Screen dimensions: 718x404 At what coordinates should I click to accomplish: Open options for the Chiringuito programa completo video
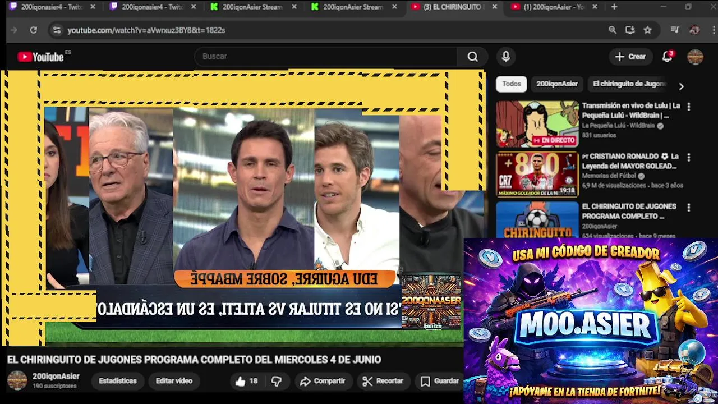(x=689, y=208)
